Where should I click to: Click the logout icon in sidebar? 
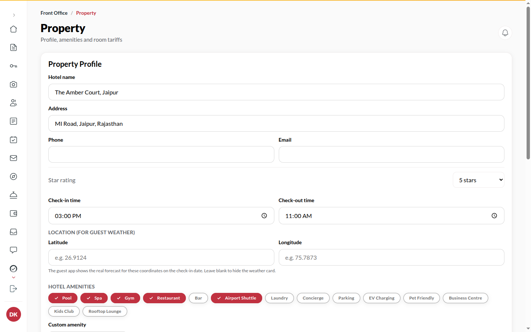coord(14,289)
